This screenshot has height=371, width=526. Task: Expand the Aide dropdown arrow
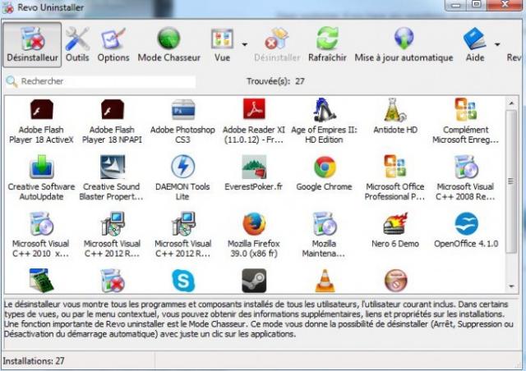click(x=497, y=44)
